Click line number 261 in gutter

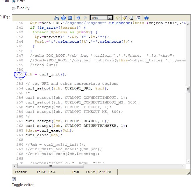tap(20, 121)
